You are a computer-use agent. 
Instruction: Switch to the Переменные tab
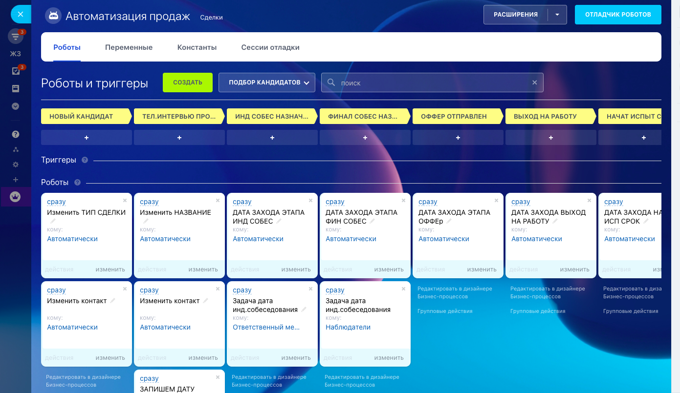tap(129, 47)
